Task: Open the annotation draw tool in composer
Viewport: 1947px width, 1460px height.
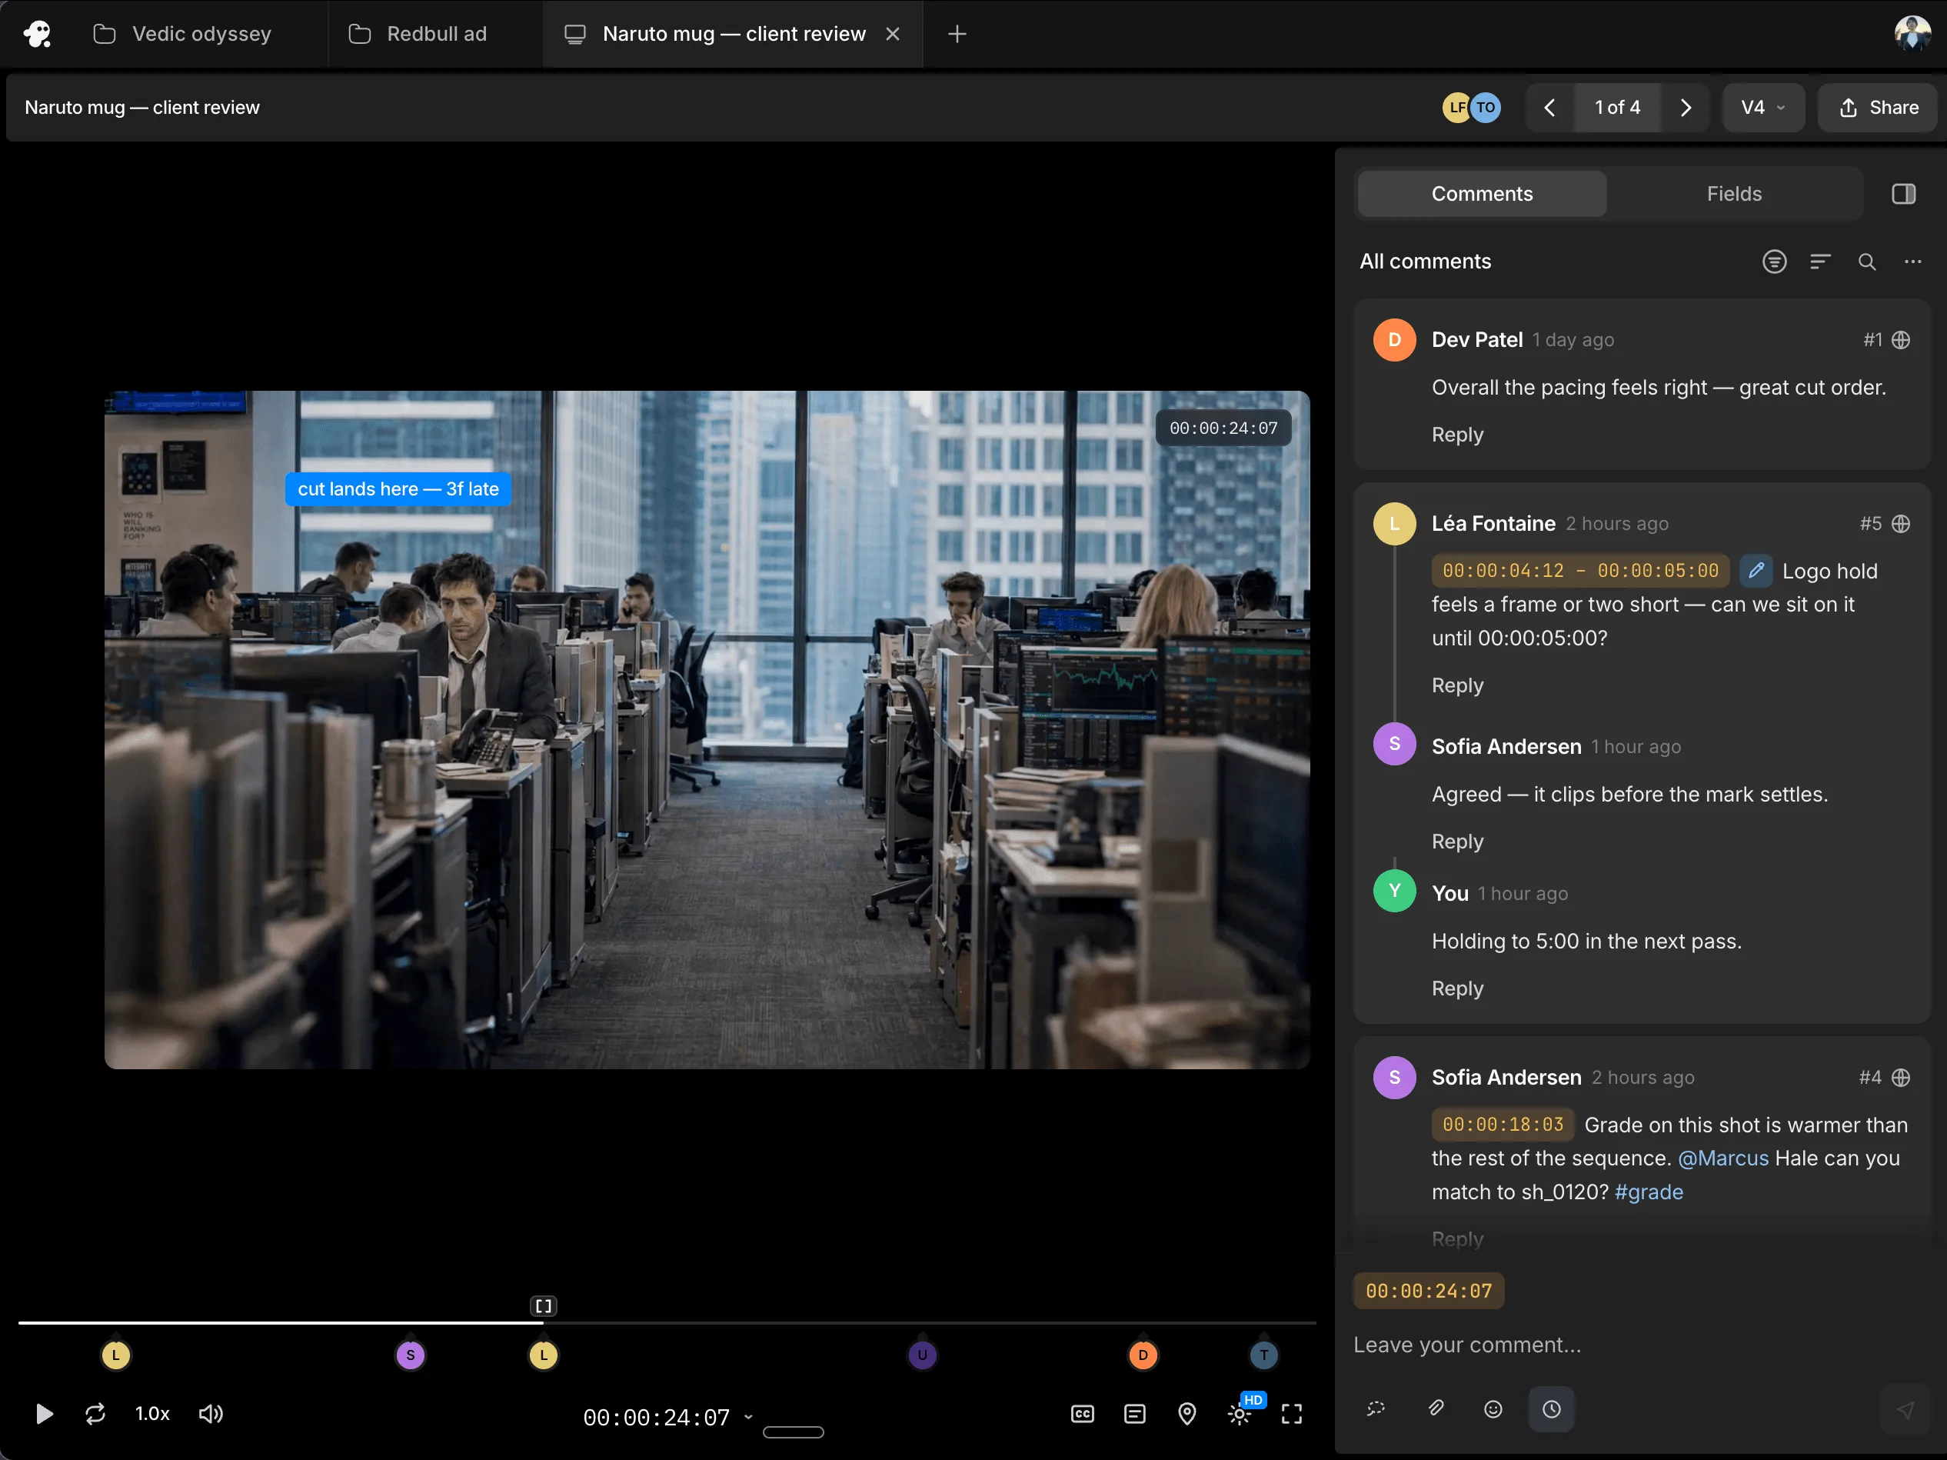Action: pos(1376,1409)
